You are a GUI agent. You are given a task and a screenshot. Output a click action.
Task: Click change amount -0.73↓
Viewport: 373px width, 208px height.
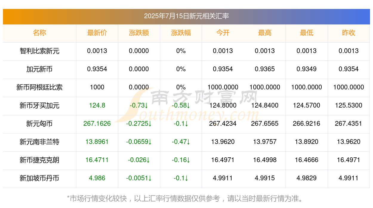(x=139, y=105)
